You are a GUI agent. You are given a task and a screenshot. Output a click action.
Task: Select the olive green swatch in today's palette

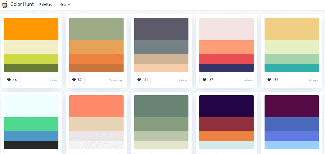[x=31, y=68]
